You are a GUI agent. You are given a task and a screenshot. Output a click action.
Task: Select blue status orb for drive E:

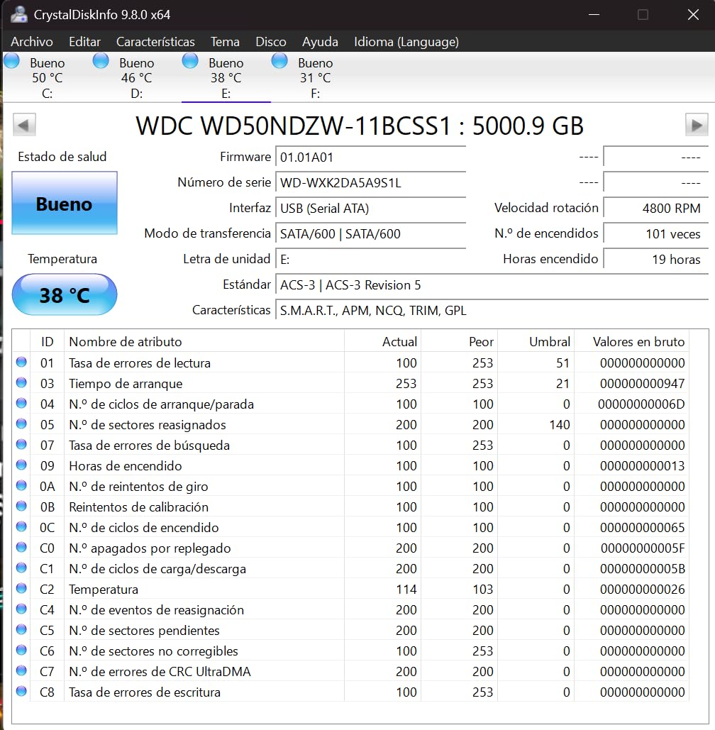coord(190,61)
